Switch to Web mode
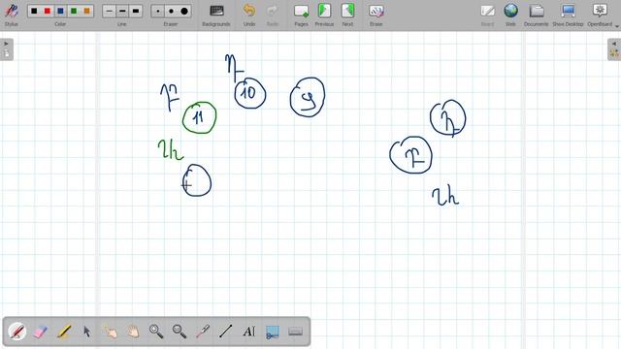The width and height of the screenshot is (621, 349). [511, 15]
